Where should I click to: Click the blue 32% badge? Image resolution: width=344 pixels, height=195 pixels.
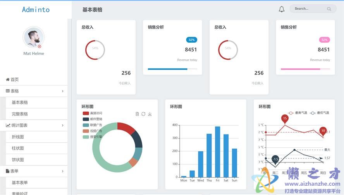191,40
